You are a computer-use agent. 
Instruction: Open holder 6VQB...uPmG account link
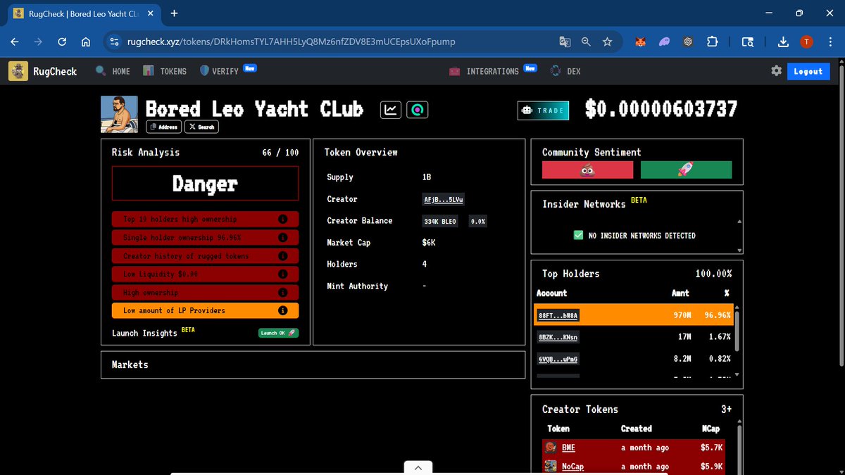(558, 360)
